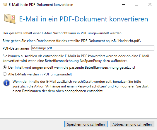Click 'Speichern und schließen' button
The image size is (157, 130).
point(86,124)
